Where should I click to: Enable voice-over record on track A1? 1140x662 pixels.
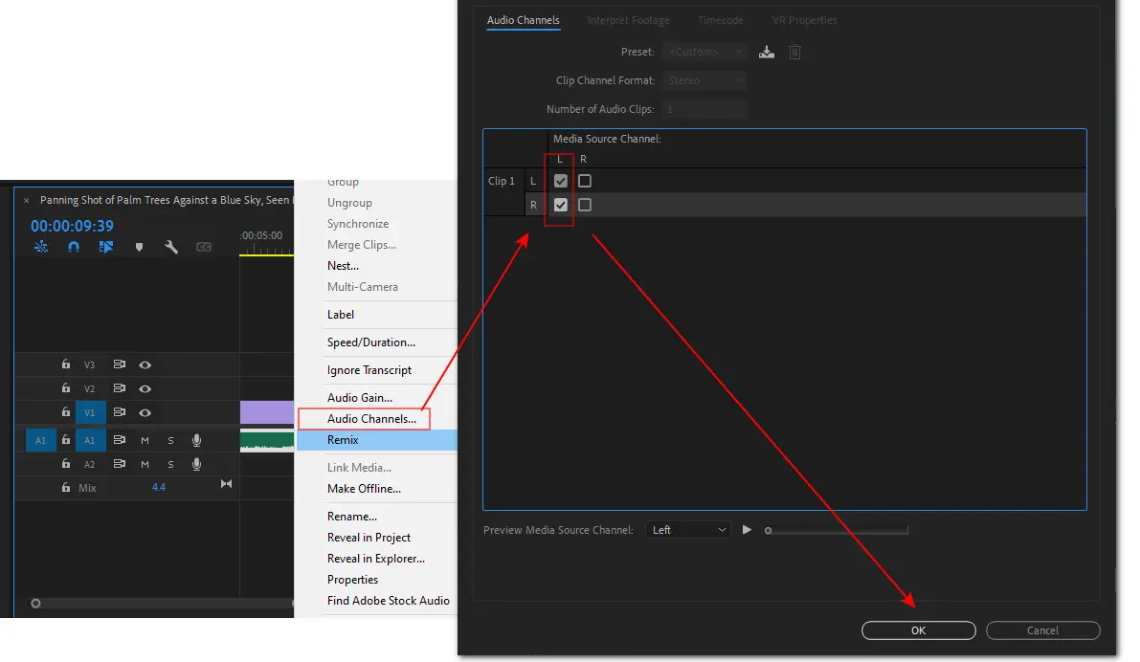(196, 440)
